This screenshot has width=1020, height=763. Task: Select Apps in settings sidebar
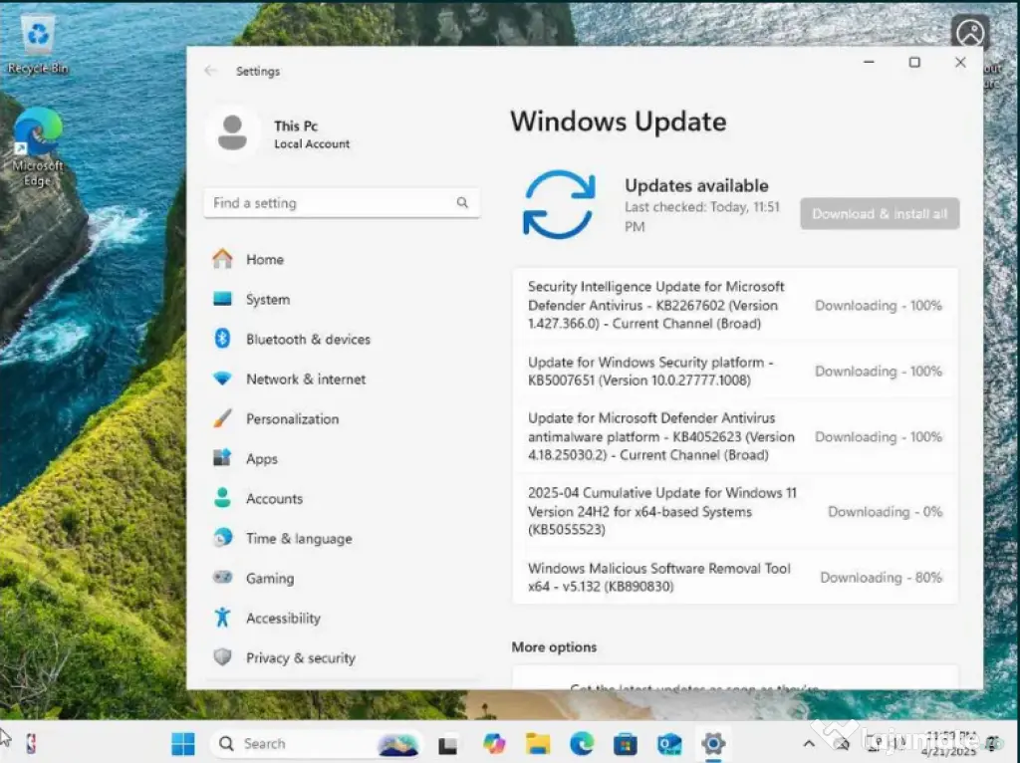261,459
